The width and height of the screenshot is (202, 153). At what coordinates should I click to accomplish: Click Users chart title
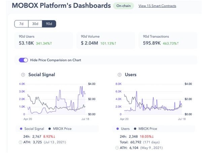tap(131, 75)
